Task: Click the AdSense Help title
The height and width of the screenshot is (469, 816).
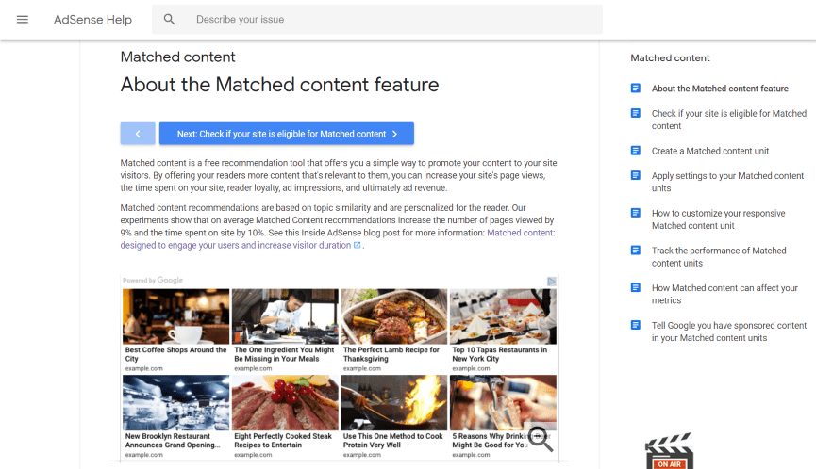Action: tap(92, 20)
